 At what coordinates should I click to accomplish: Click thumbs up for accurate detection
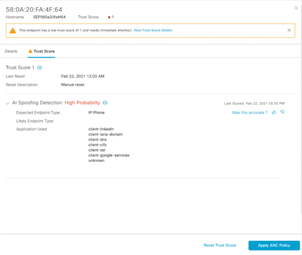pyautogui.click(x=274, y=112)
